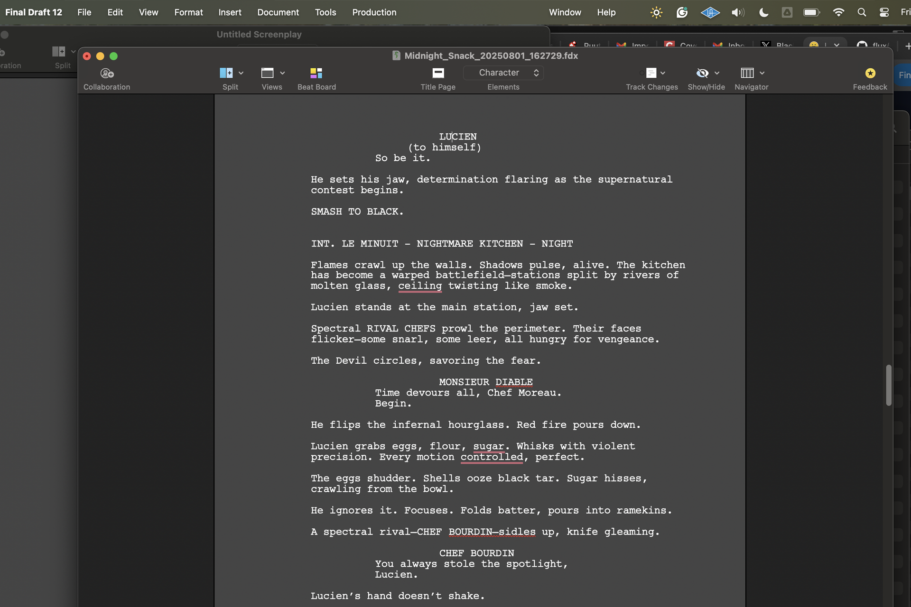This screenshot has height=607, width=911.
Task: Open the Beat Board
Action: 316,77
